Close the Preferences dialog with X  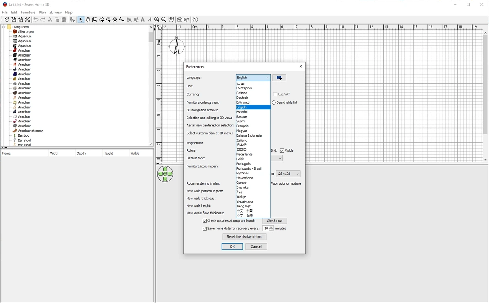[301, 66]
